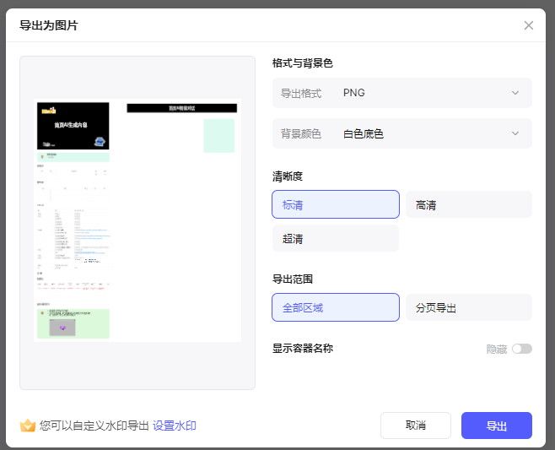Select 高清 clarity option

pyautogui.click(x=468, y=204)
